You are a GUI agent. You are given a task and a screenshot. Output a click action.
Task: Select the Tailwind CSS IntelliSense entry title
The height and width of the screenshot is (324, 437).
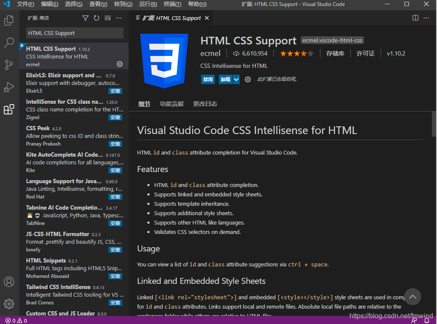[x=58, y=287]
